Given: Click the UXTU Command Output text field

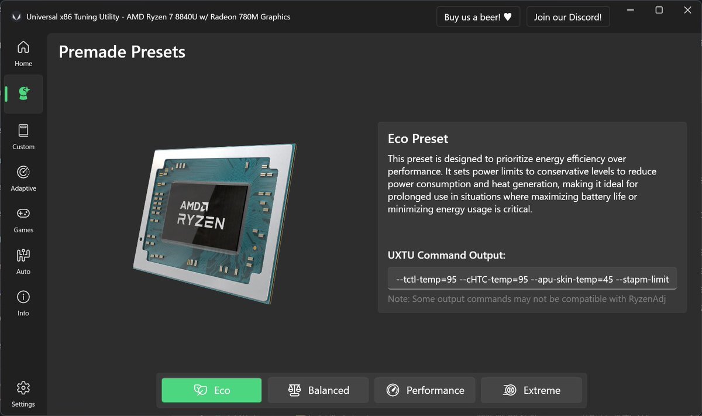Looking at the screenshot, I should point(532,279).
